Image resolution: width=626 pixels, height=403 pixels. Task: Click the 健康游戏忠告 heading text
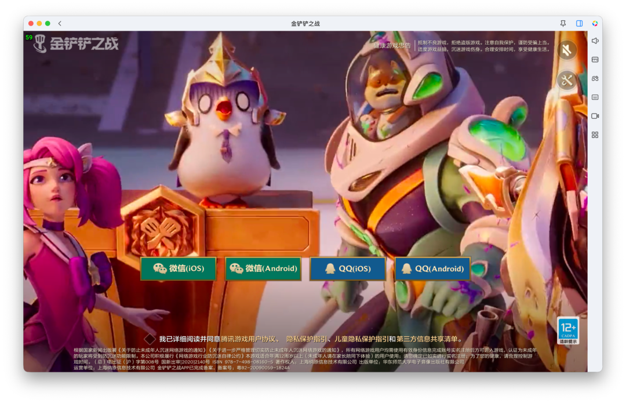pyautogui.click(x=392, y=46)
